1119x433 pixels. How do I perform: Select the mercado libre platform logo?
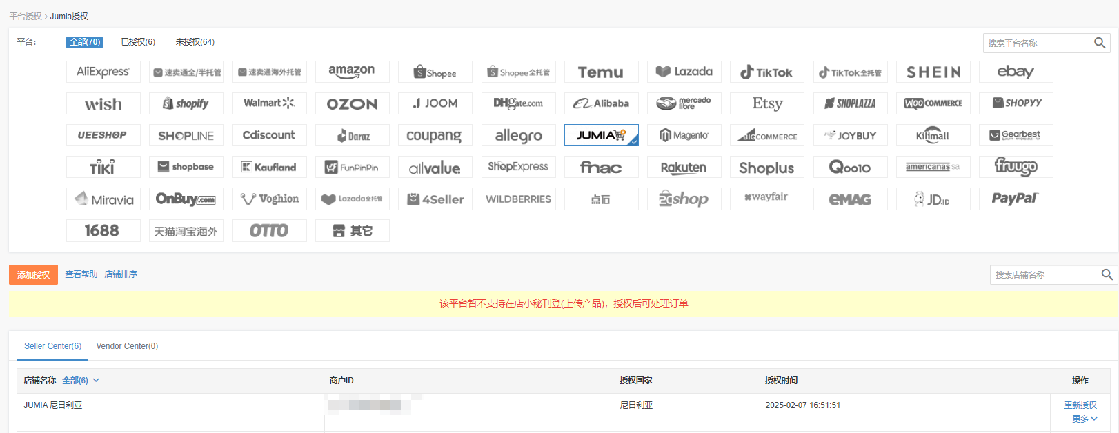pyautogui.click(x=684, y=103)
